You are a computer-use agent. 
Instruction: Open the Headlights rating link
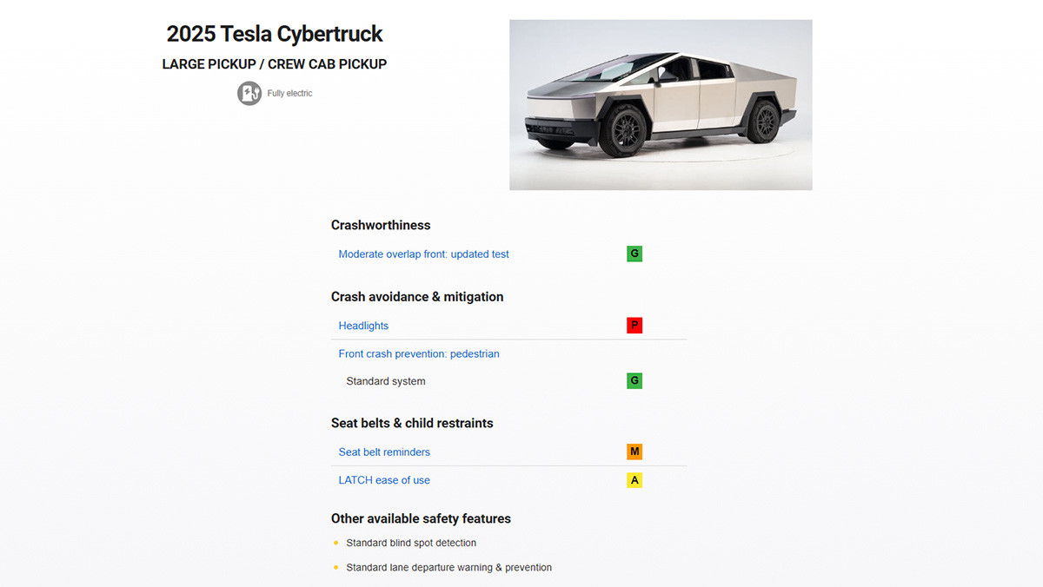363,326
